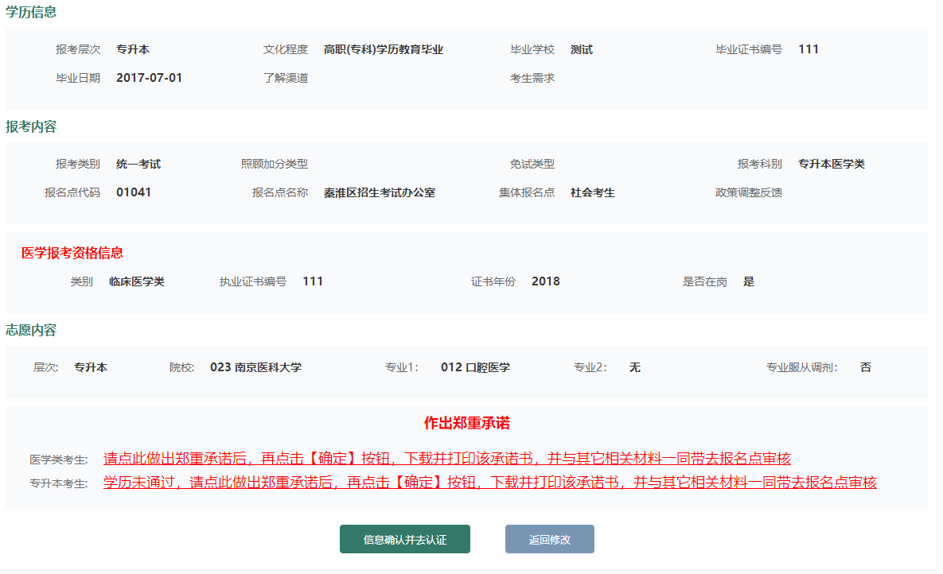Click the 报名点代码 value 01041

133,192
